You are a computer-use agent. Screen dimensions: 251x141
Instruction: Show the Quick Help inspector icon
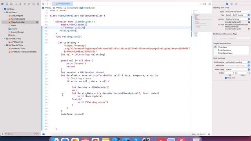tap(236, 4)
